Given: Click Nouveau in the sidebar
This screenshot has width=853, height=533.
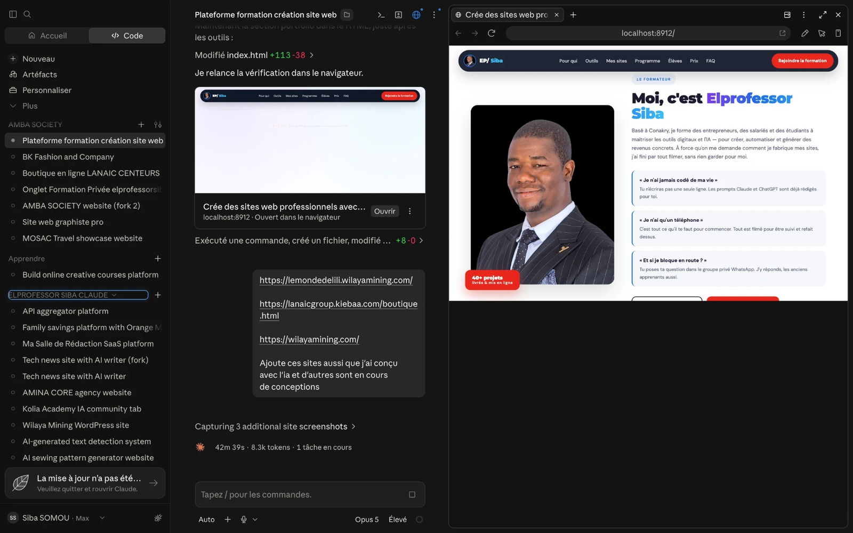Looking at the screenshot, I should click(x=38, y=59).
